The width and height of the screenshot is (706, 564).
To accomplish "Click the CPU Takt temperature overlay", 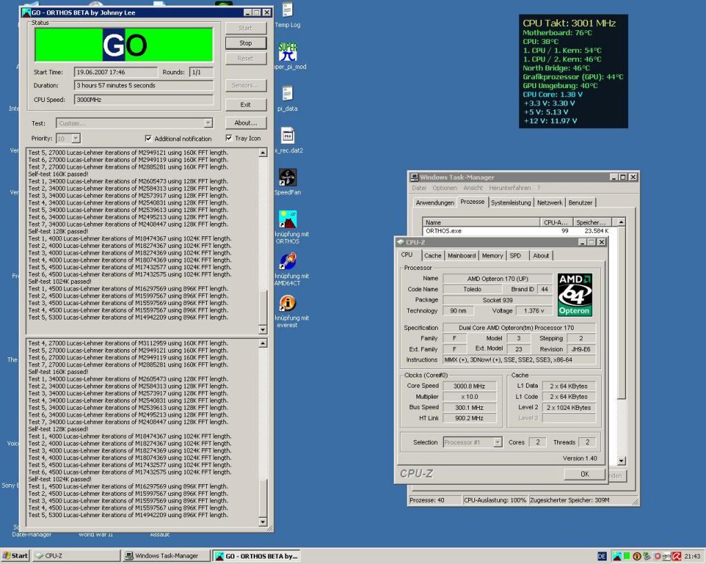I will click(573, 71).
